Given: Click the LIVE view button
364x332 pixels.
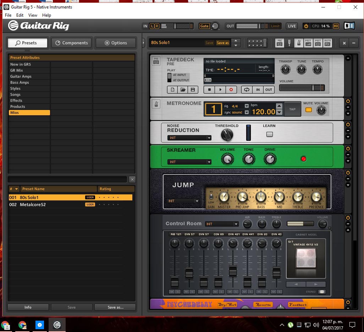Looking at the screenshot, I should (x=292, y=26).
